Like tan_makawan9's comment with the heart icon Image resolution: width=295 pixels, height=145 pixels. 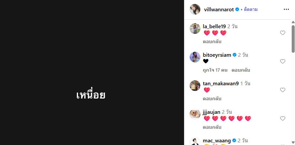pos(283,90)
